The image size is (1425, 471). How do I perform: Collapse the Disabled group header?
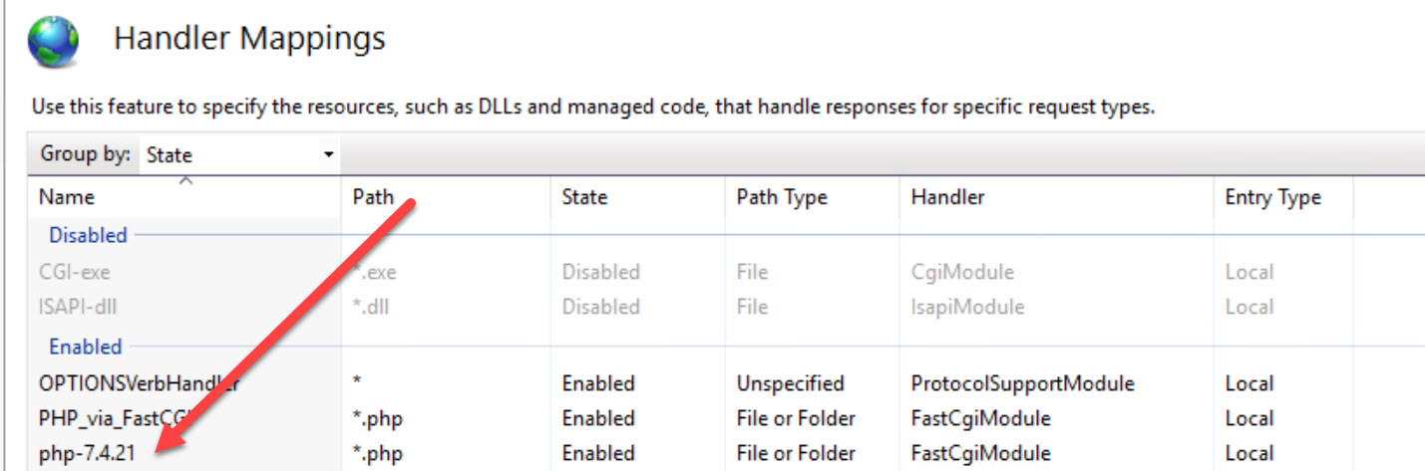click(x=88, y=235)
